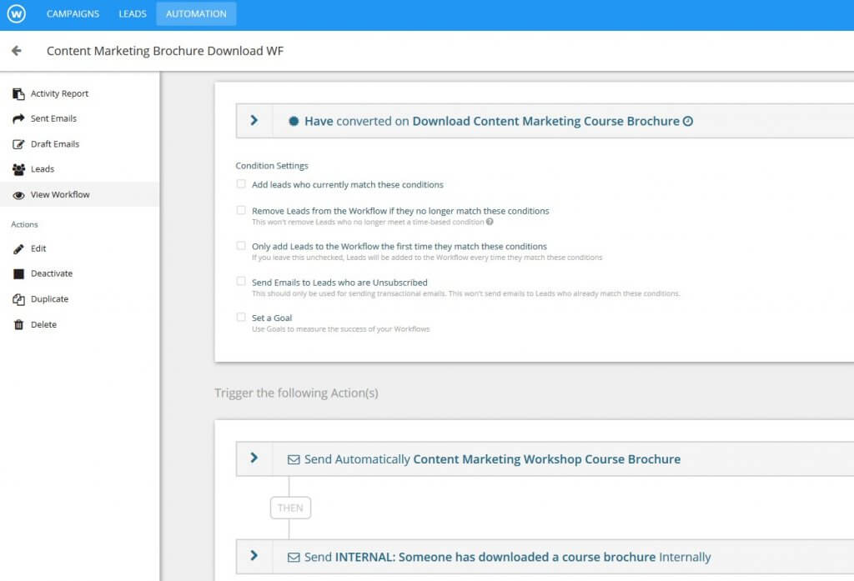Expand the Have converted condition panel

(254, 119)
